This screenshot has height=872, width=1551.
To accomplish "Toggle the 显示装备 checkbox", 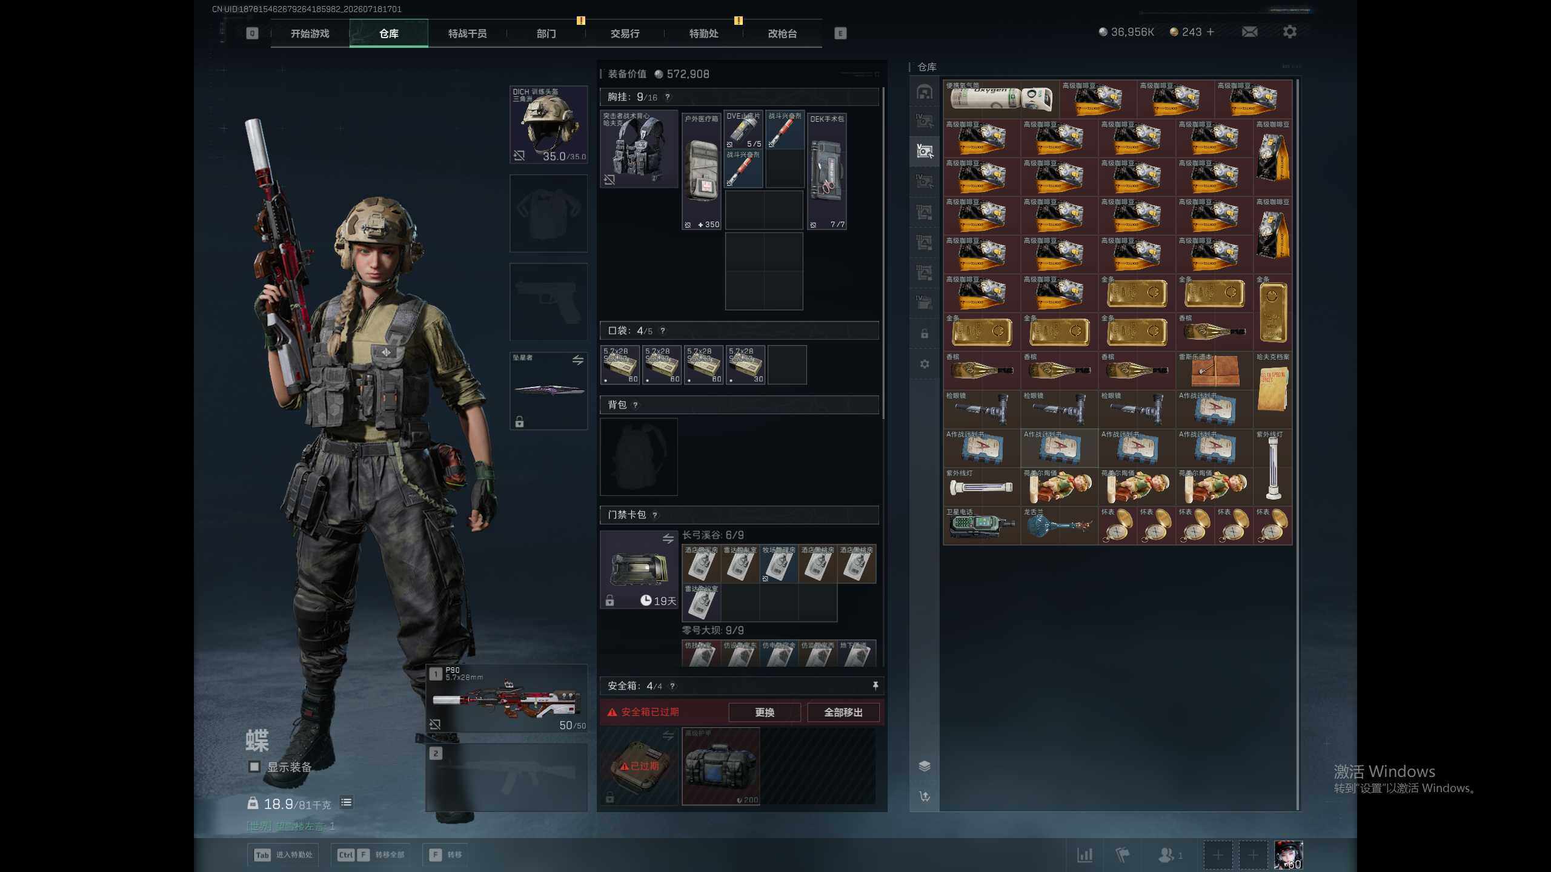I will [x=254, y=767].
